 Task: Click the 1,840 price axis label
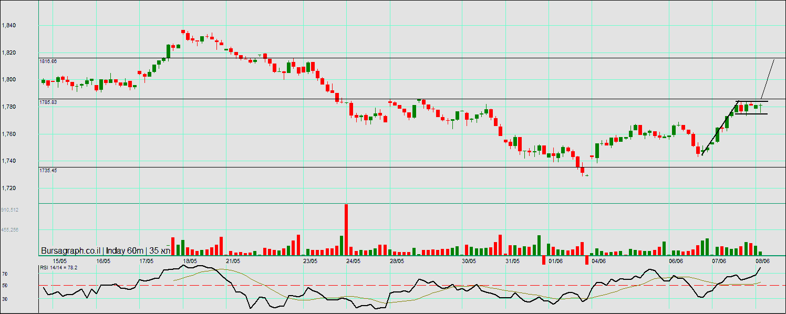(9, 25)
